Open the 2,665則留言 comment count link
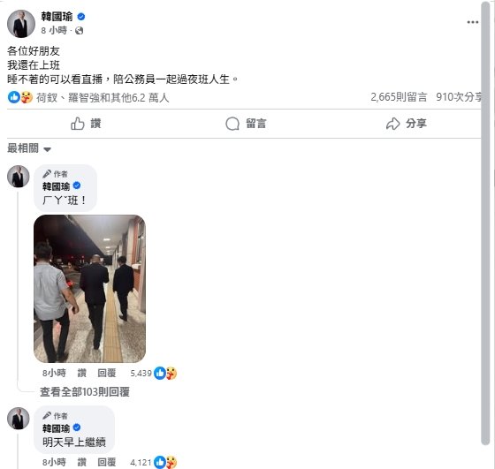Viewport: 495px width, 469px height. pos(399,97)
